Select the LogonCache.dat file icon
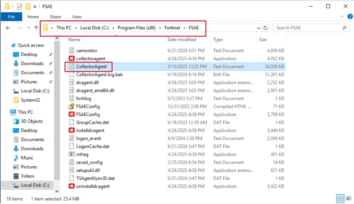 point(72,146)
